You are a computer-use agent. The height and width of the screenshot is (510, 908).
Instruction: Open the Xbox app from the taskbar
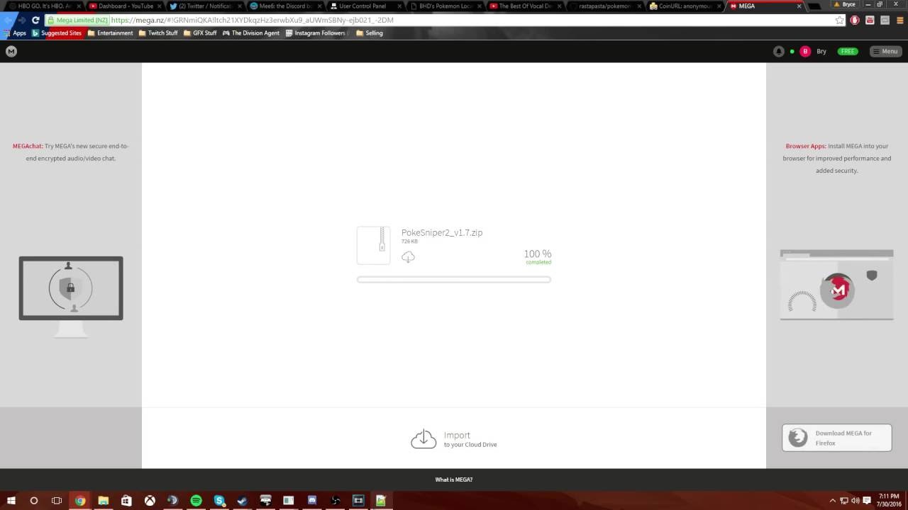click(150, 501)
